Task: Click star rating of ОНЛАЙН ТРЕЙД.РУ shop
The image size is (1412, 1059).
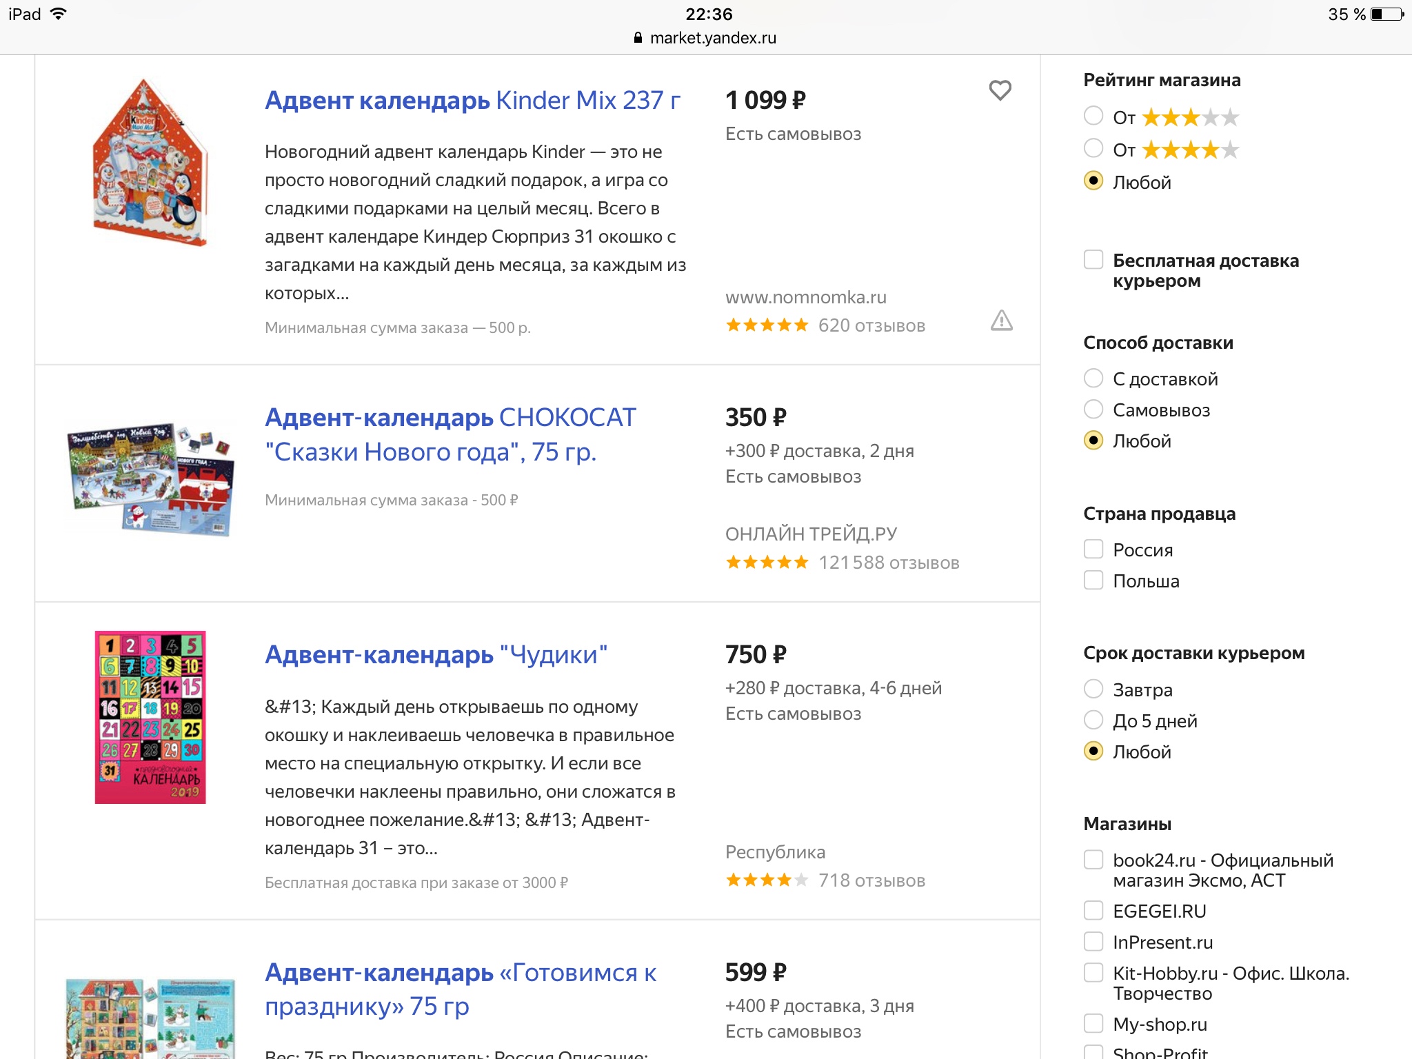Action: pos(767,563)
